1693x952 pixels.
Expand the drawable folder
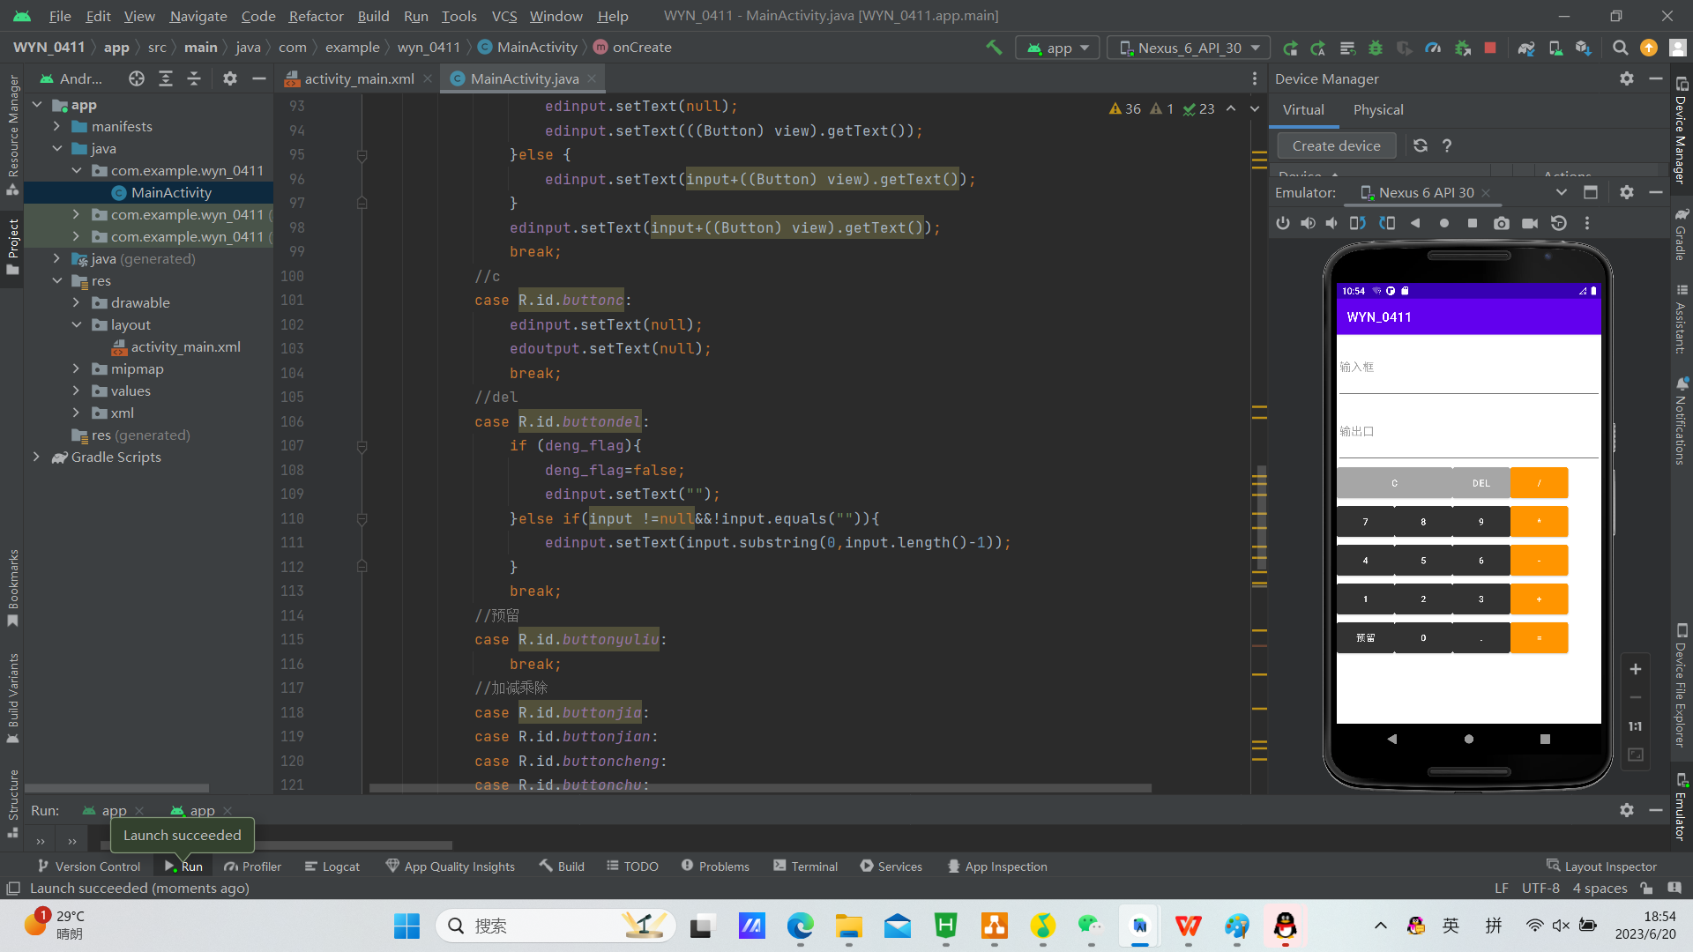[x=76, y=302]
